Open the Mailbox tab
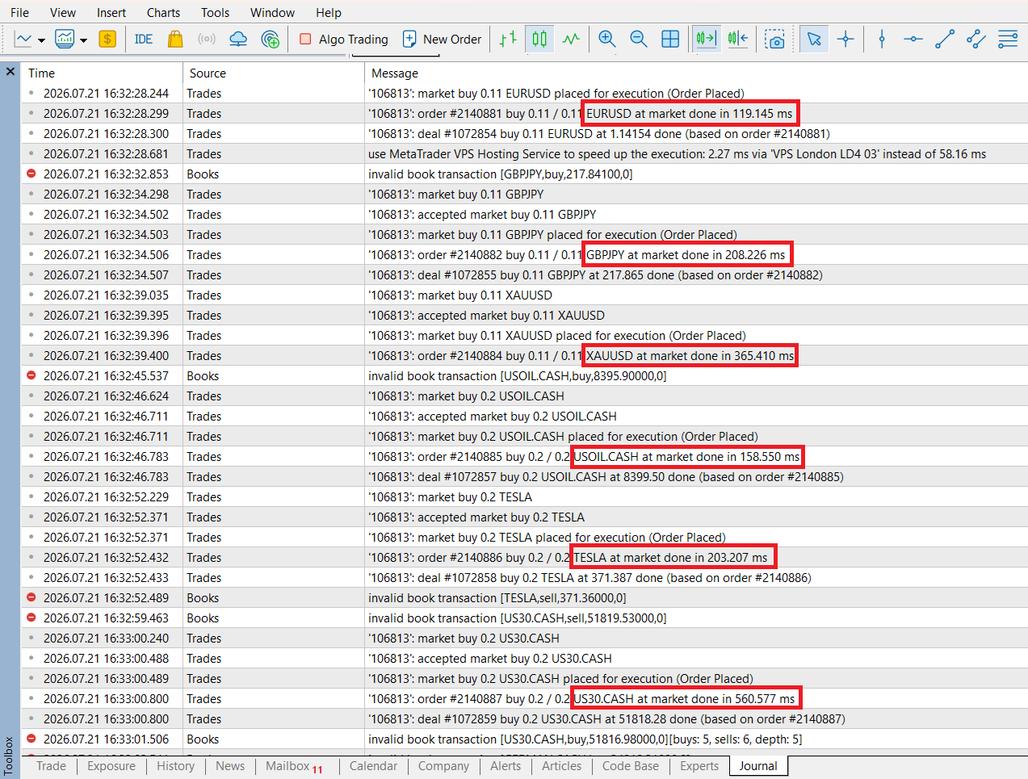 292,766
